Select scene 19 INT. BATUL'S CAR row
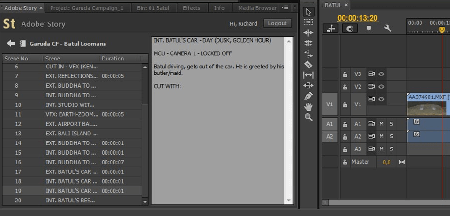This screenshot has height=216, width=450. [72, 191]
